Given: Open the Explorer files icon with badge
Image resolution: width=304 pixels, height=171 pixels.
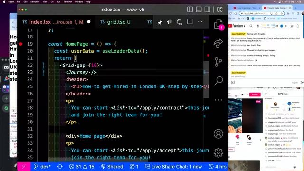Looking at the screenshot, I should tap(218, 25).
